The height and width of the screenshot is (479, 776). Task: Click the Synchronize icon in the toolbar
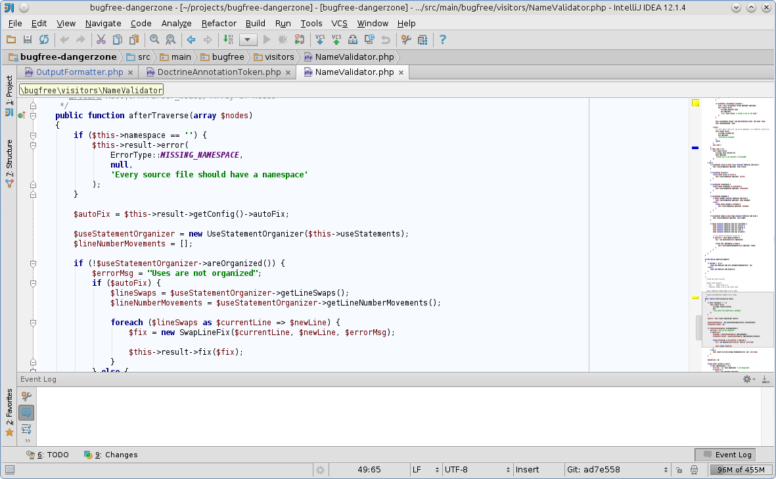(x=43, y=40)
